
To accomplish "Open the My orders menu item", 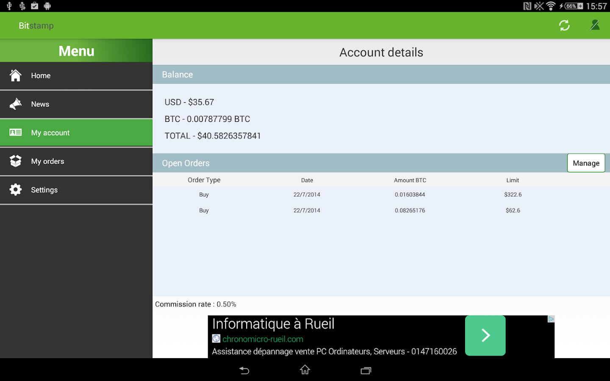I will tap(76, 161).
